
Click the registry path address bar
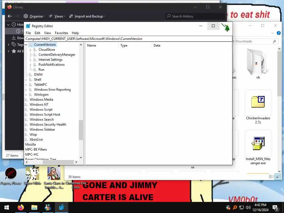[x=128, y=39]
